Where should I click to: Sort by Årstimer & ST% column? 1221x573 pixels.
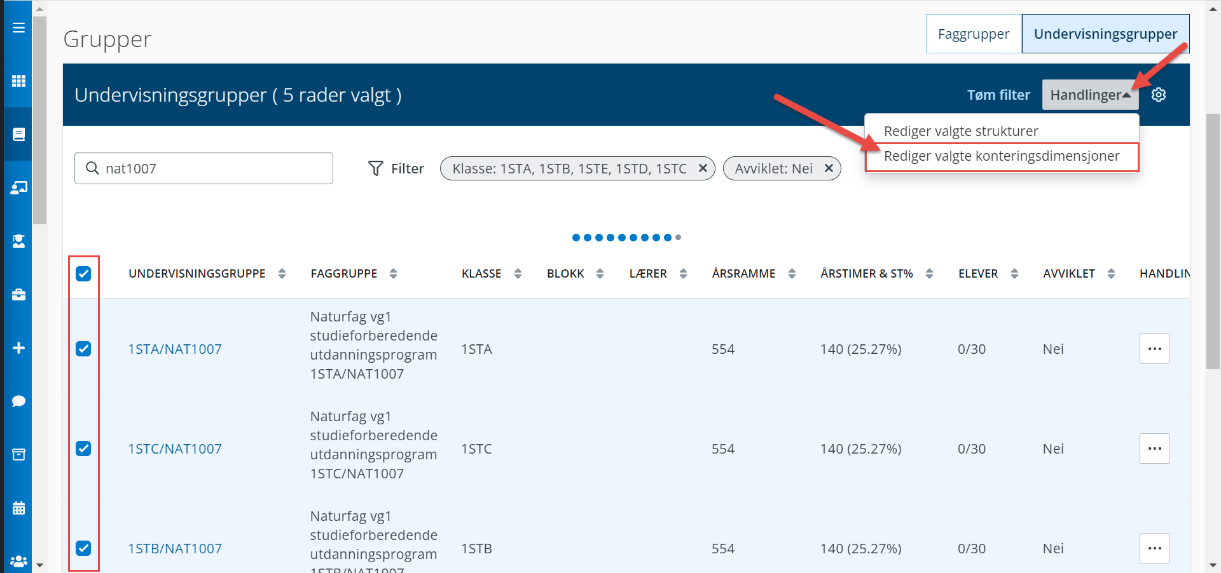[929, 274]
